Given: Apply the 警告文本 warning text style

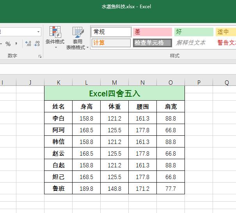Looking at the screenshot, I should [226, 43].
